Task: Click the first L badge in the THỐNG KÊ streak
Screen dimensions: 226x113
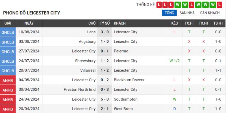Action: coord(159,5)
